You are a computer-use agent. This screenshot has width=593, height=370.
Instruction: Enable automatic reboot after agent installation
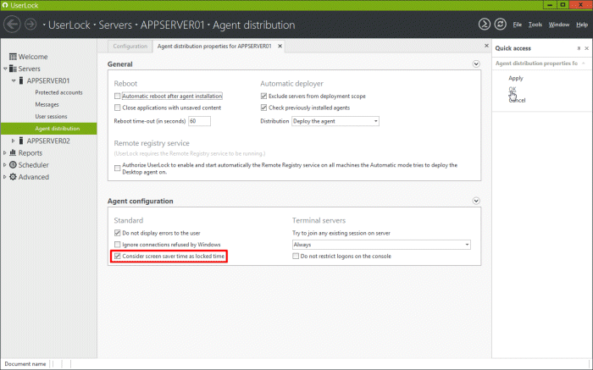(118, 97)
